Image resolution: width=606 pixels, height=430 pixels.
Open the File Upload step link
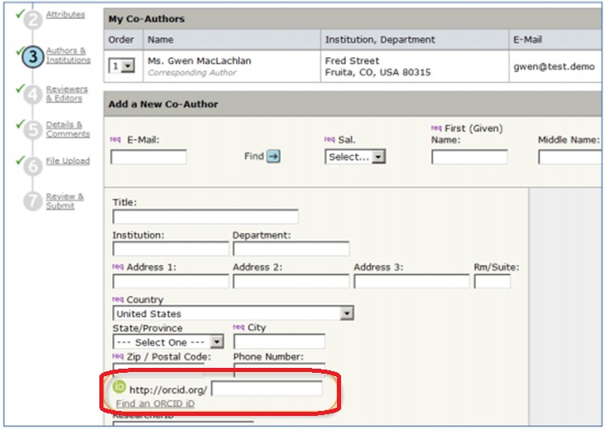pyautogui.click(x=68, y=161)
